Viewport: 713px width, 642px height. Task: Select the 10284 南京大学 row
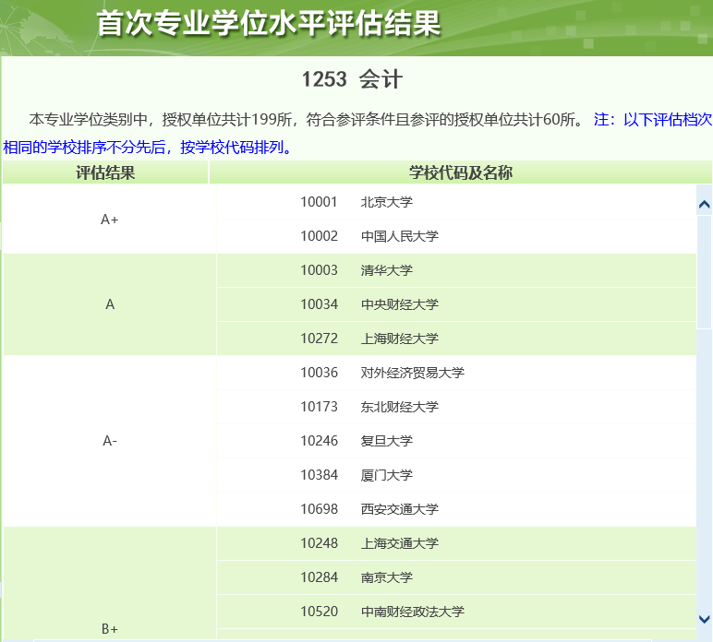pyautogui.click(x=456, y=577)
